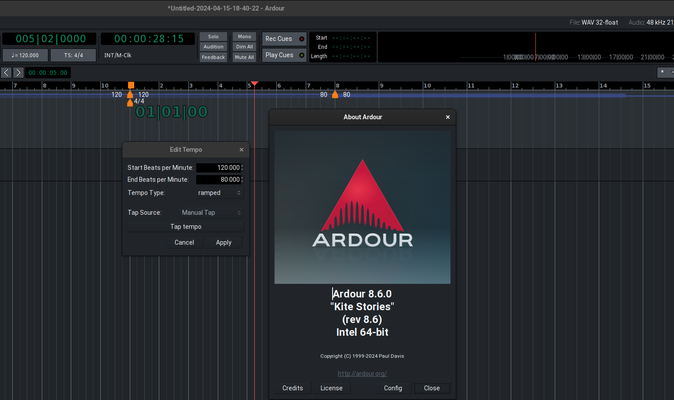Close the Edit Tempo dialog with X
The image size is (674, 400).
coord(242,150)
